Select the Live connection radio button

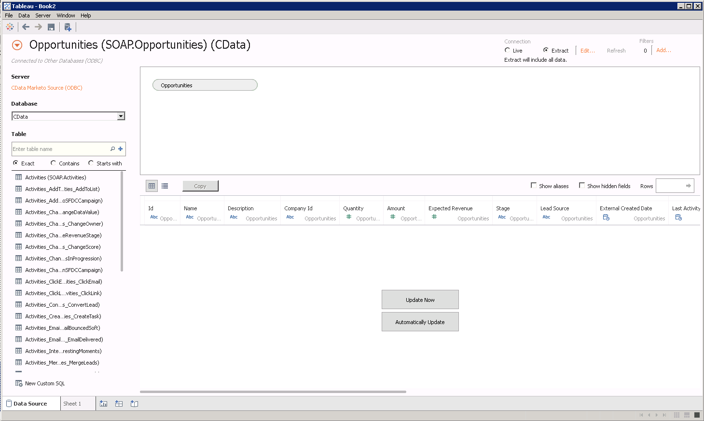[x=508, y=50]
